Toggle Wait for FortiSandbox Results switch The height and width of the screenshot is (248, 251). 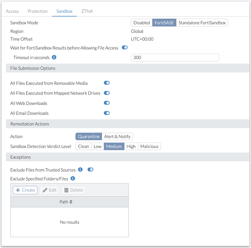click(x=125, y=48)
